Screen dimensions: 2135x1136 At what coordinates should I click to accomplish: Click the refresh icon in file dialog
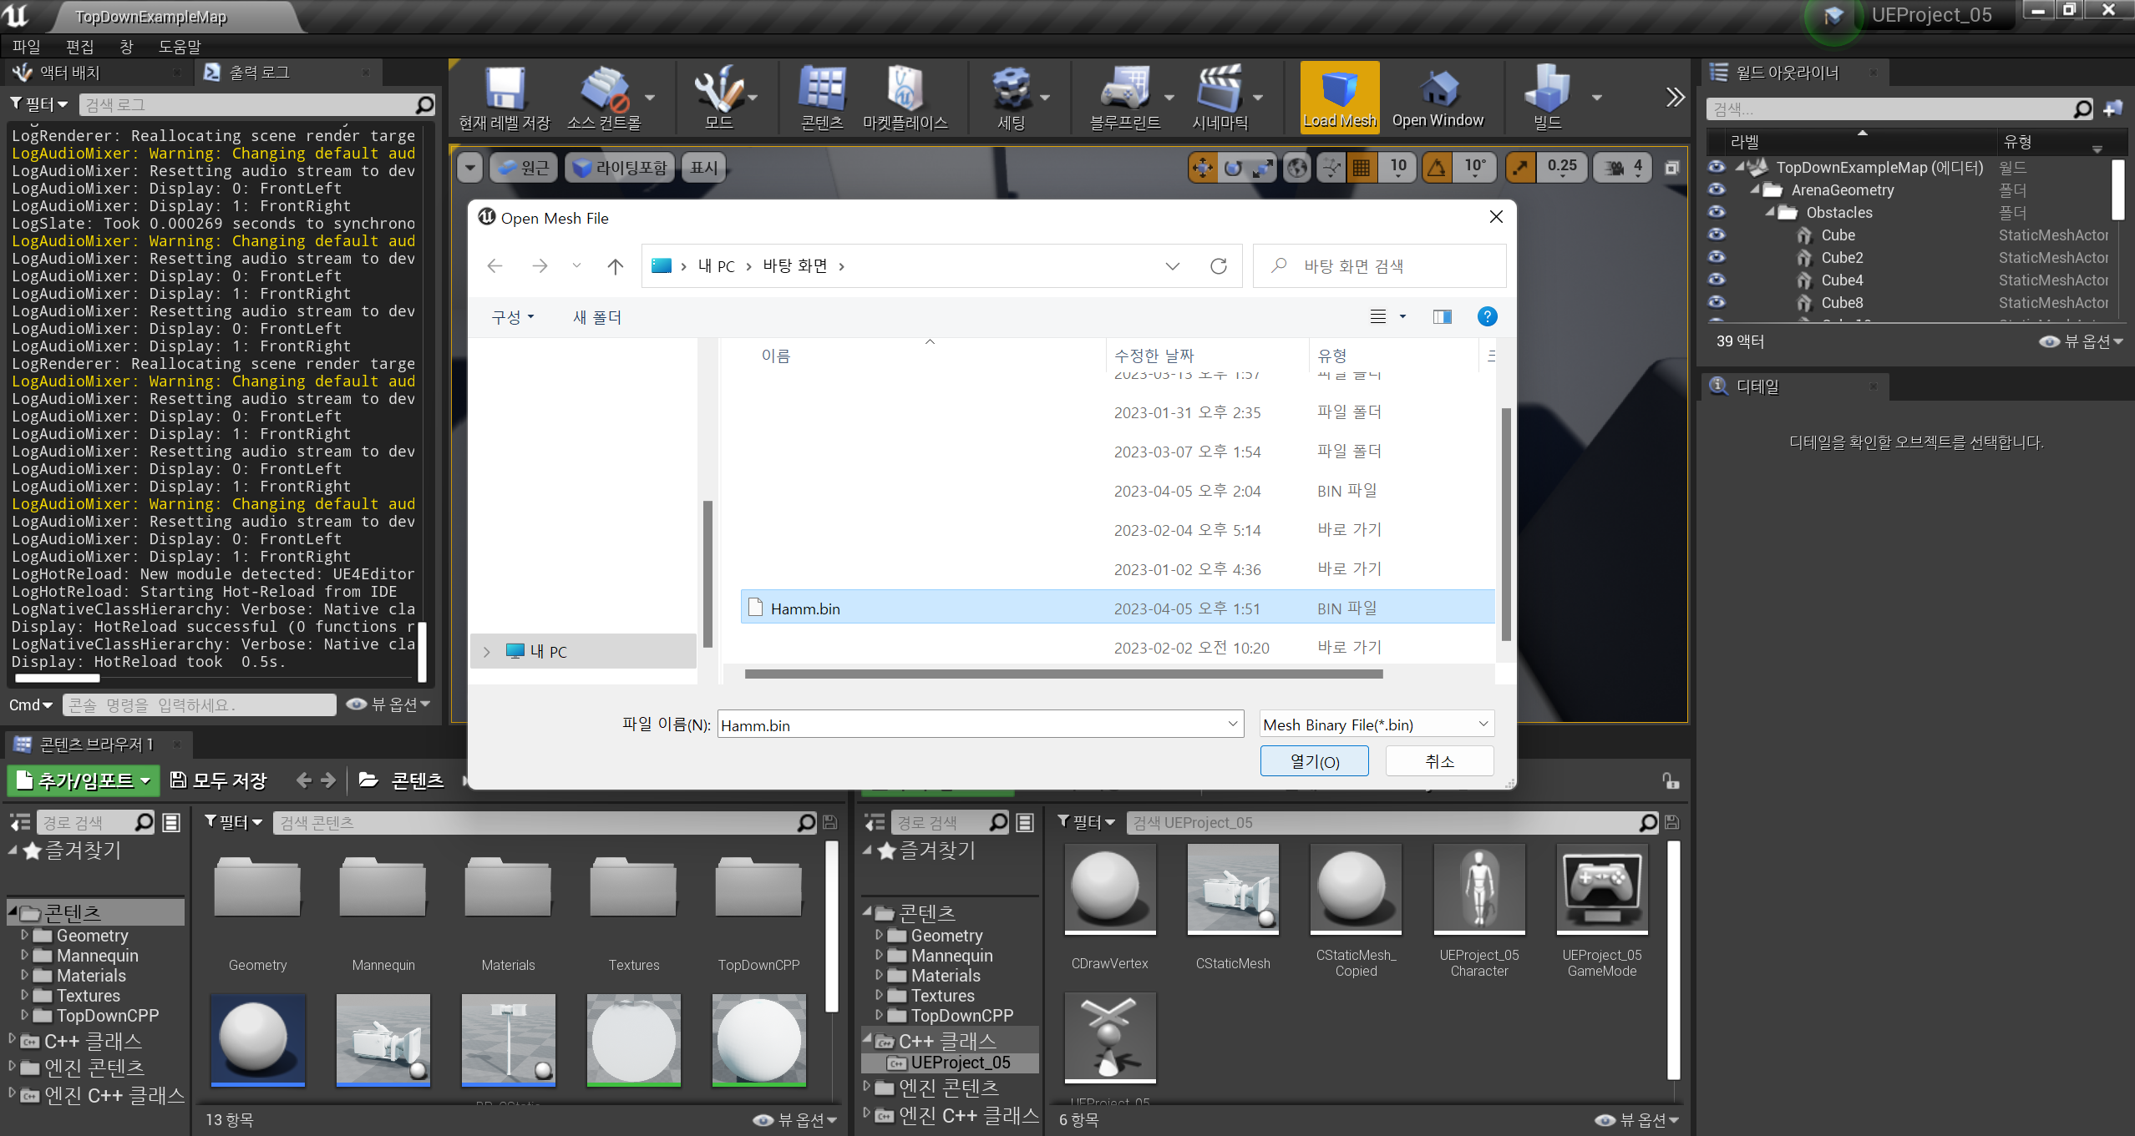coord(1218,266)
